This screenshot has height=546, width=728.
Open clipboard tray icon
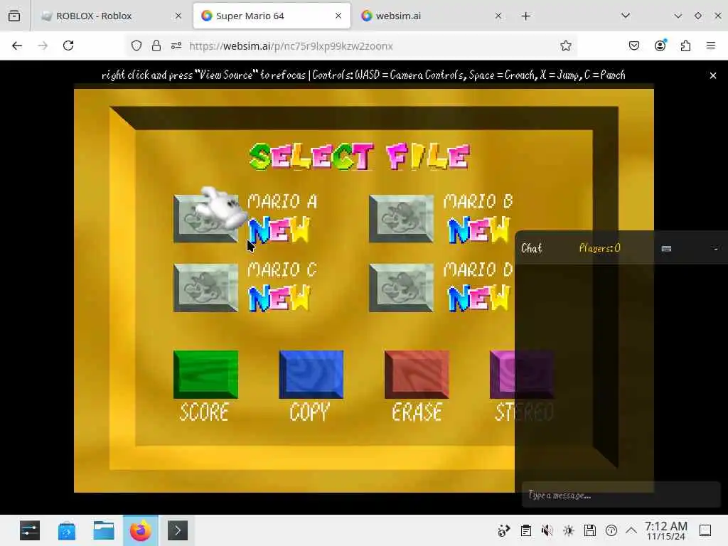(x=526, y=530)
